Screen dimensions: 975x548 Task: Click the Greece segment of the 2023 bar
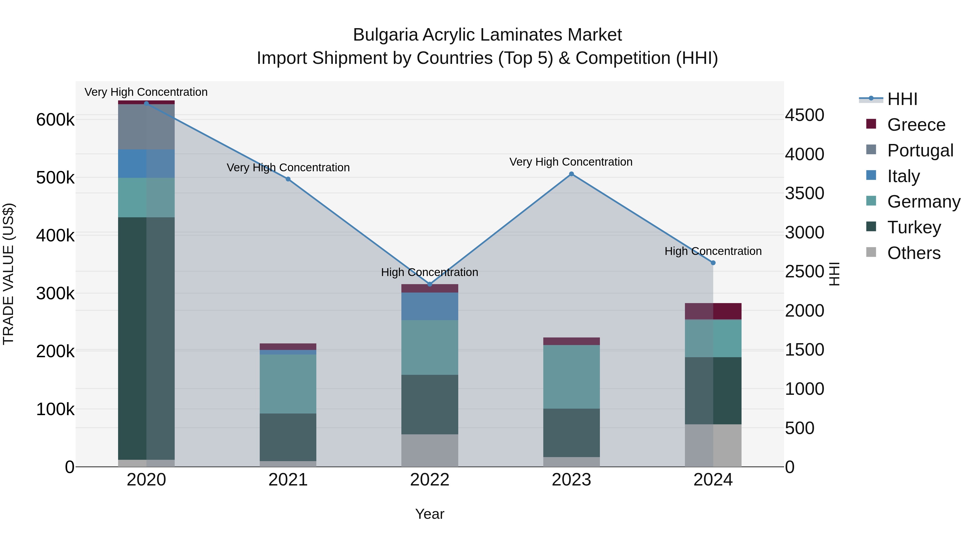pyautogui.click(x=571, y=342)
